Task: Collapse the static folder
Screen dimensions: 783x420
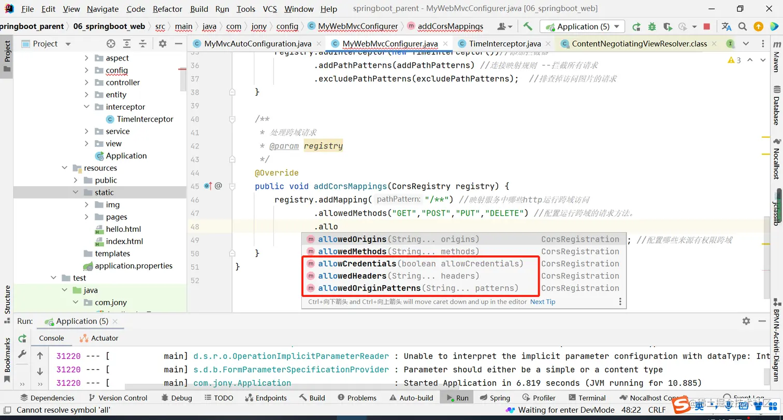Action: coord(76,192)
